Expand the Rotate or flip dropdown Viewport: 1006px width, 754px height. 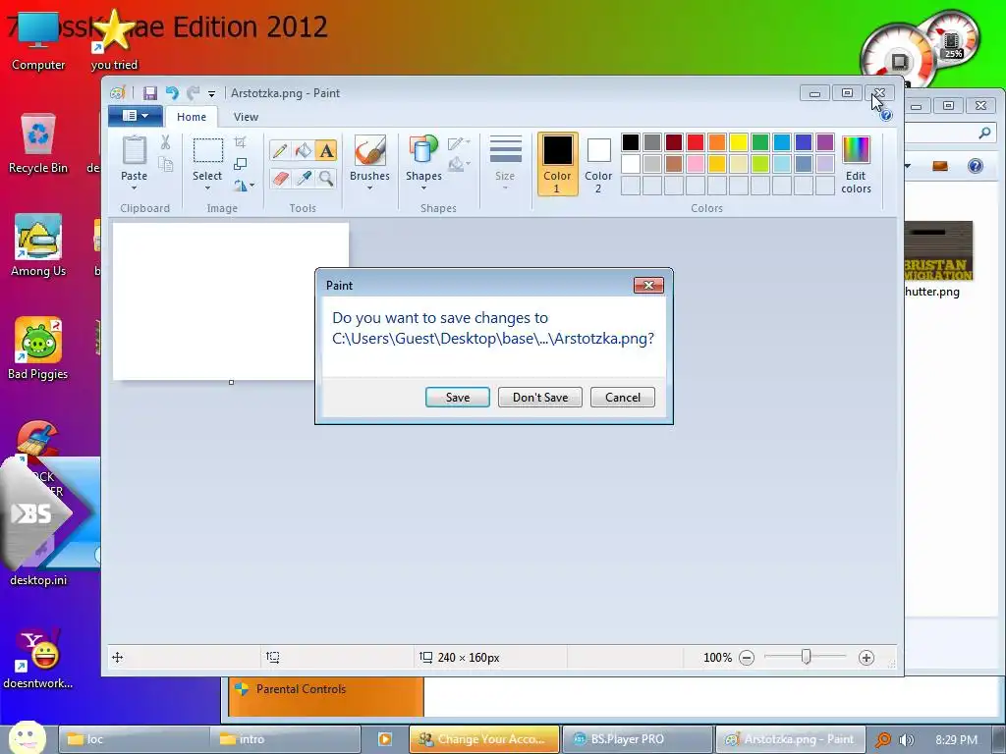[x=244, y=186]
